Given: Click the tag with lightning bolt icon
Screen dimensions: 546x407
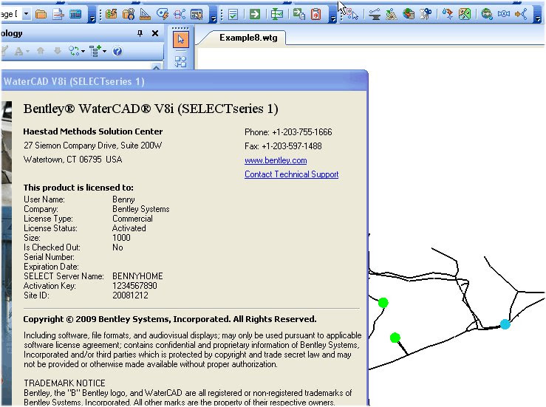Looking at the screenshot, I should click(163, 14).
